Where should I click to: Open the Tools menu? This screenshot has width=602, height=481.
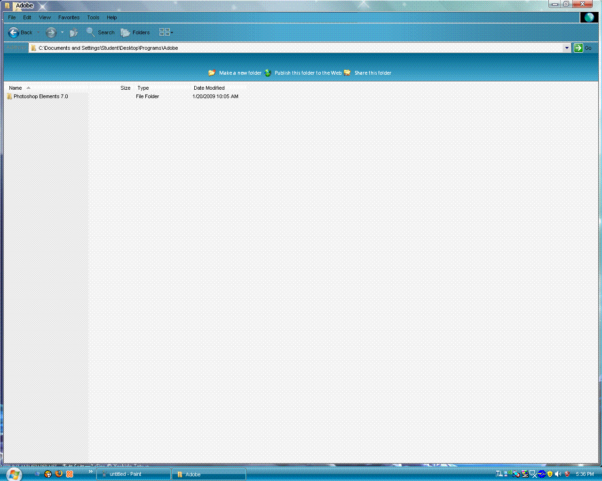pos(93,17)
